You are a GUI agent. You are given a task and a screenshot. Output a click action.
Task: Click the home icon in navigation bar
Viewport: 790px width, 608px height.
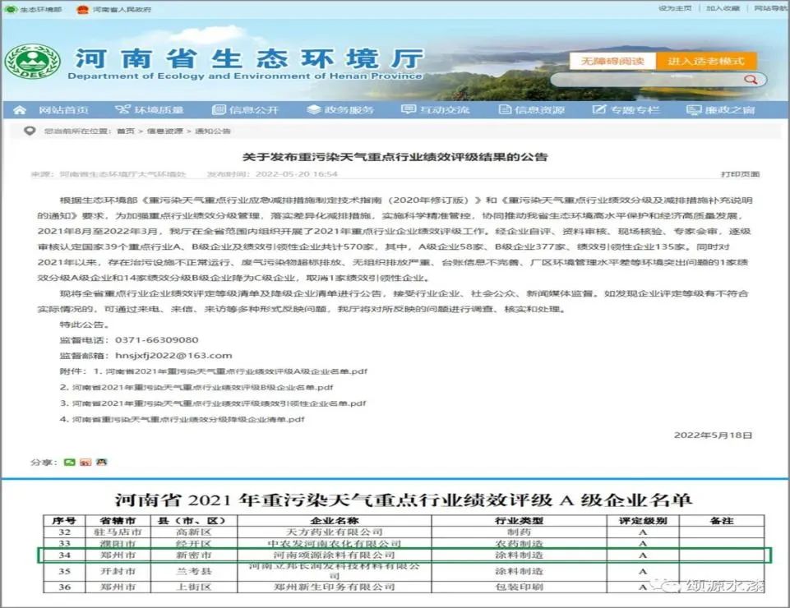click(19, 110)
